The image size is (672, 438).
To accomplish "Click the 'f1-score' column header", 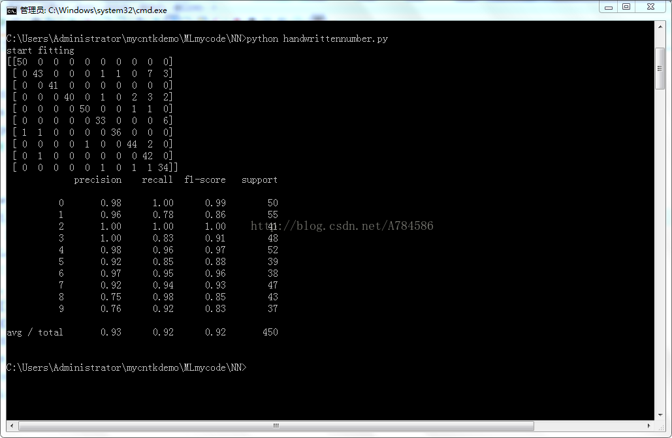I will tap(205, 180).
